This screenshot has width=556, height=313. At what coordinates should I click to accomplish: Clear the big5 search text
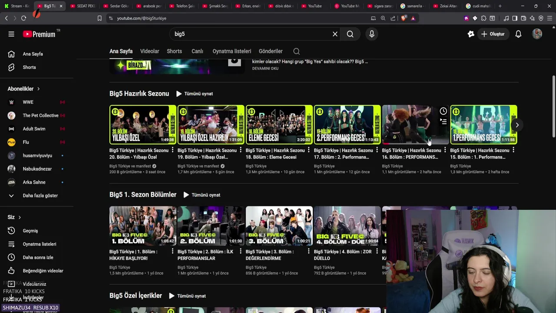[335, 34]
